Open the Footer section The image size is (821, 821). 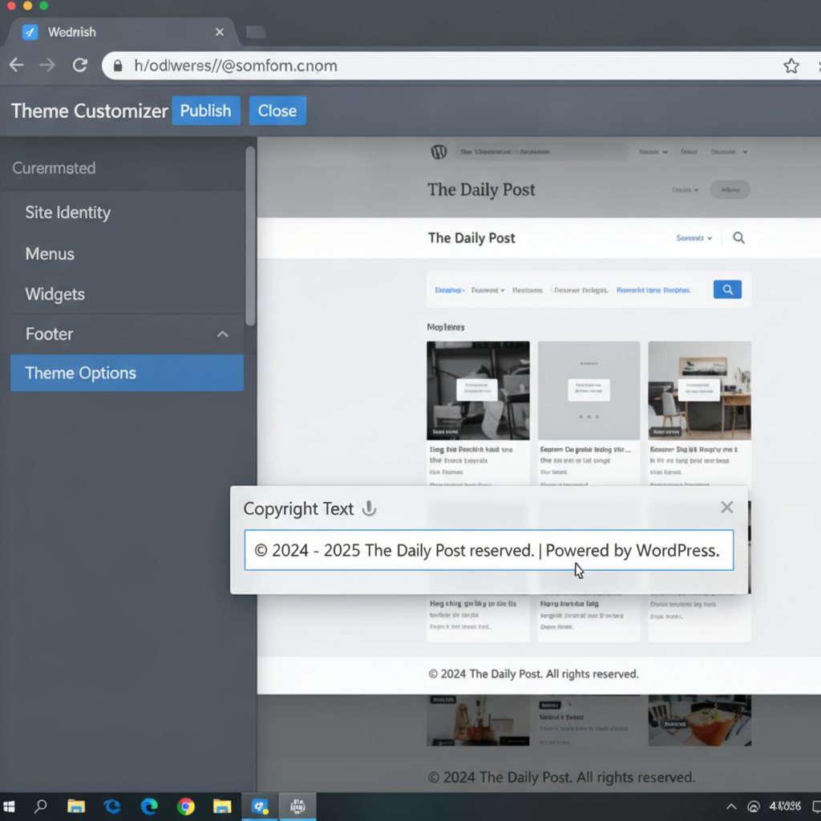[x=127, y=334]
